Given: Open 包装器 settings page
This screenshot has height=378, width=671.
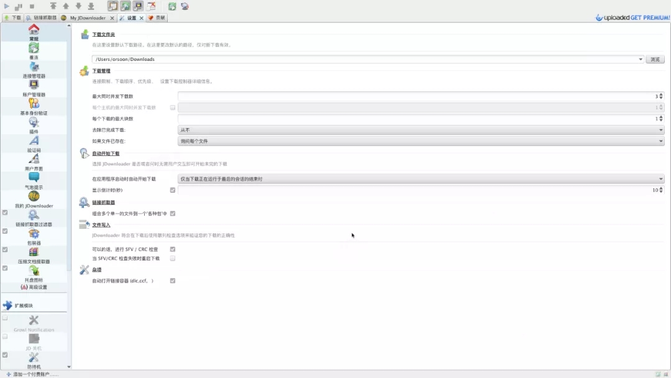Looking at the screenshot, I should pyautogui.click(x=34, y=237).
